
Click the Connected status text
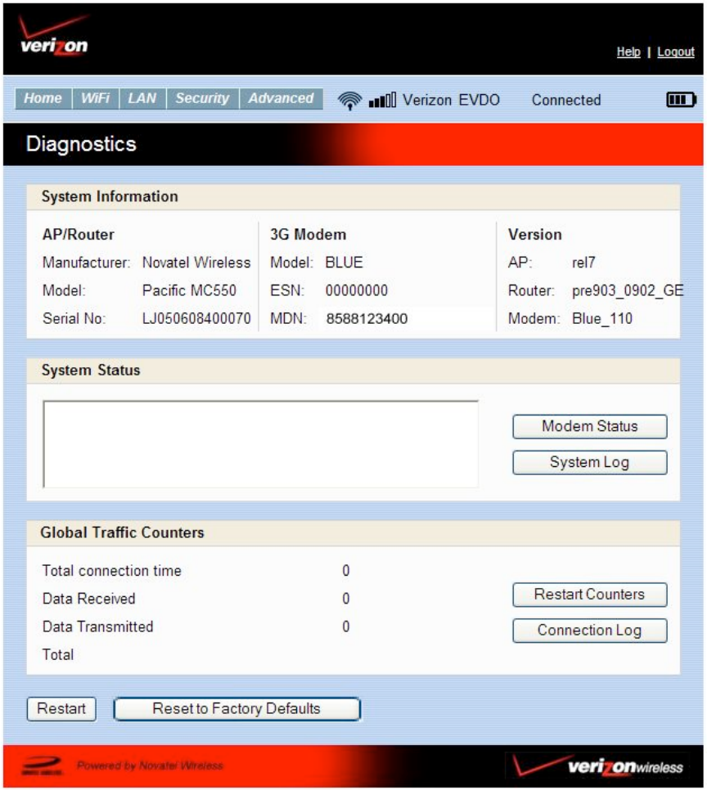click(x=566, y=100)
